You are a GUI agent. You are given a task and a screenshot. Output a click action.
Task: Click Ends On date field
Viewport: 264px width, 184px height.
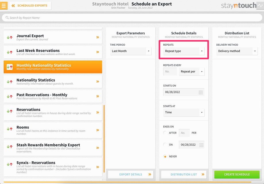192,145
